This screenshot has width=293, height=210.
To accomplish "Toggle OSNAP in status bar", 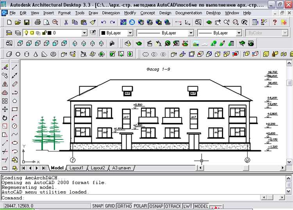I will pos(156,206).
